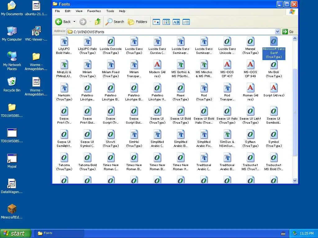This screenshot has width=318, height=238.
Task: Expand the address bar dropdown
Action: click(x=277, y=32)
